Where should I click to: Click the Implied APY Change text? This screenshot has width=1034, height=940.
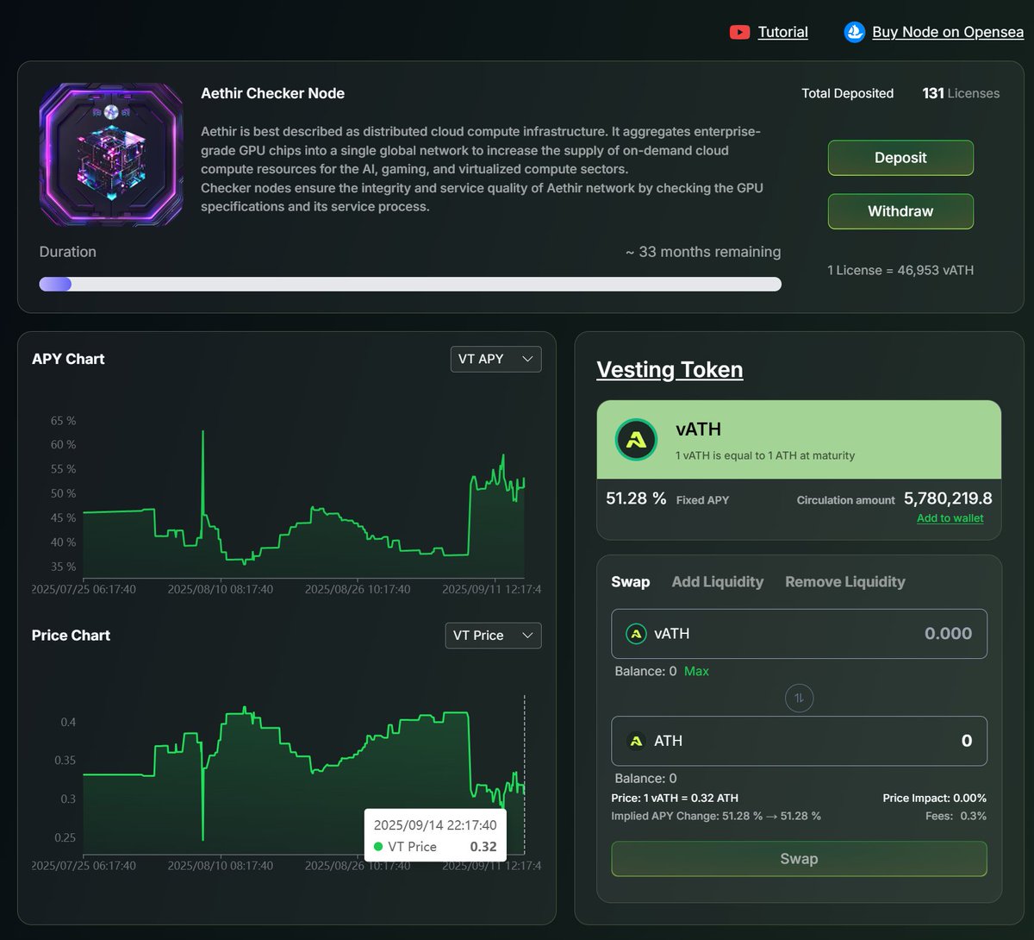(716, 816)
